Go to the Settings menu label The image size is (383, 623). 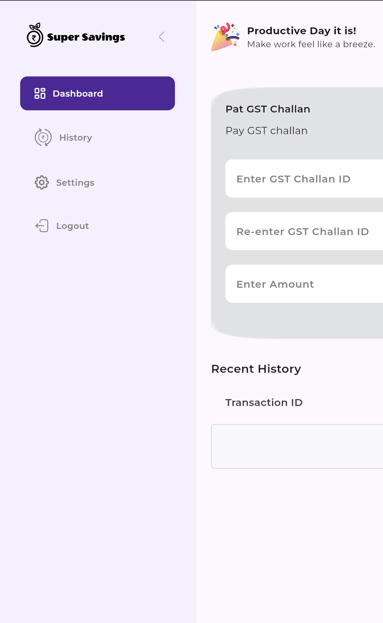pyautogui.click(x=75, y=183)
